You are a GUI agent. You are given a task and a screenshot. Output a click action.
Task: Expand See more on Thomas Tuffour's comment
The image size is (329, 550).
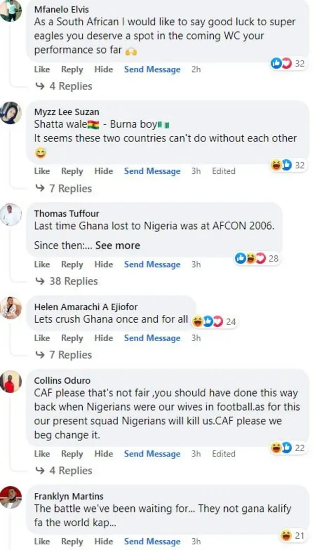point(118,245)
